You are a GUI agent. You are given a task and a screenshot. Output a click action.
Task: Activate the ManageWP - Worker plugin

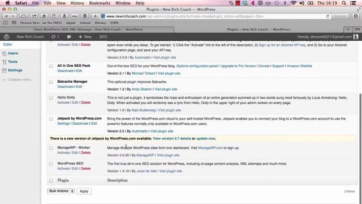click(63, 153)
